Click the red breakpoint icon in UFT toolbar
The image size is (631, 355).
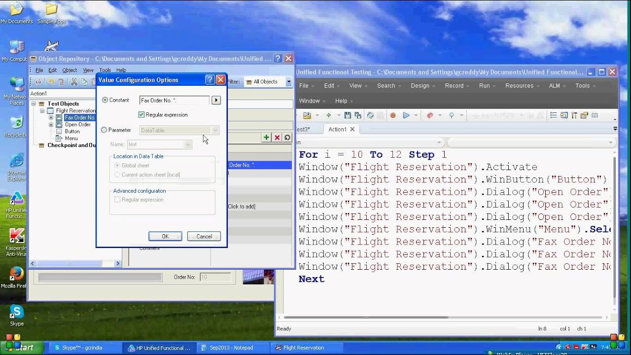coord(429,115)
